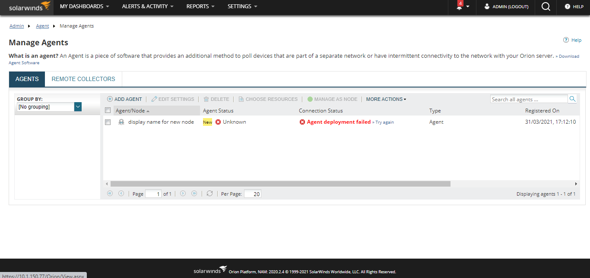Go to last page arrow icon
Screen dimensions: 590x278
tap(194, 194)
